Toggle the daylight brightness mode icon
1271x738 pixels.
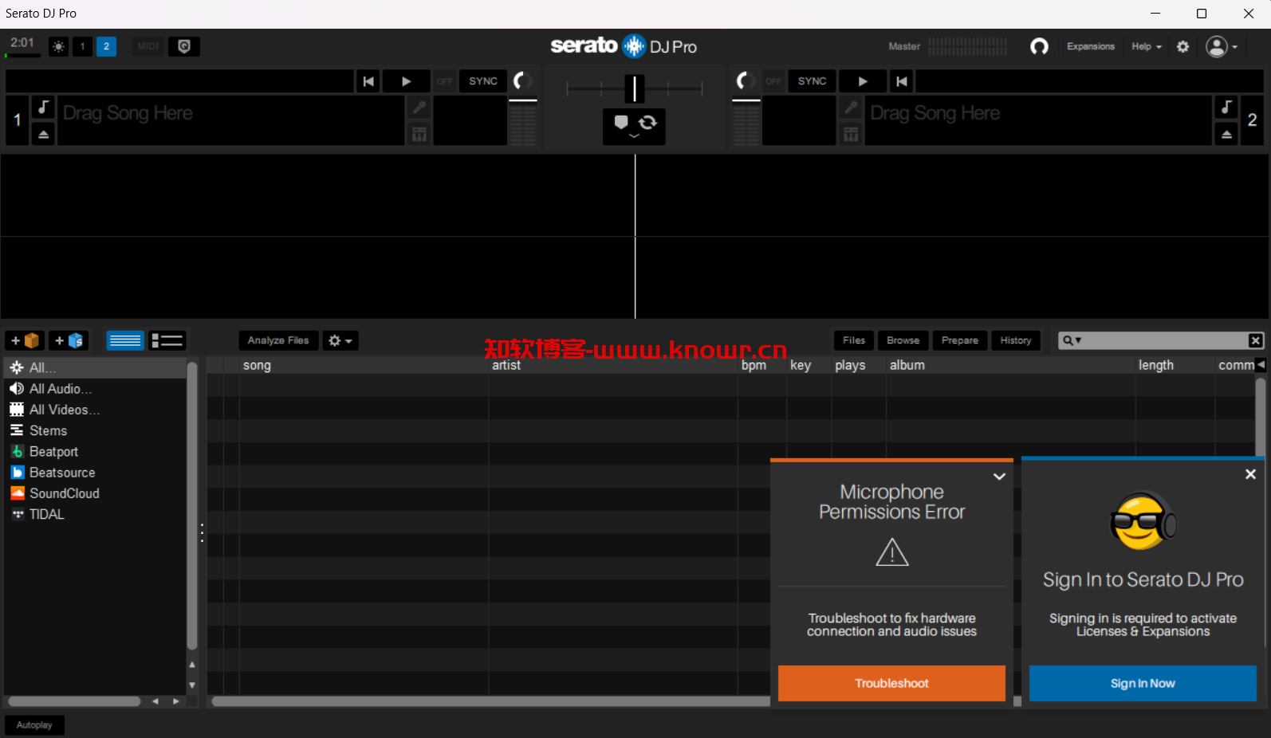pyautogui.click(x=59, y=47)
